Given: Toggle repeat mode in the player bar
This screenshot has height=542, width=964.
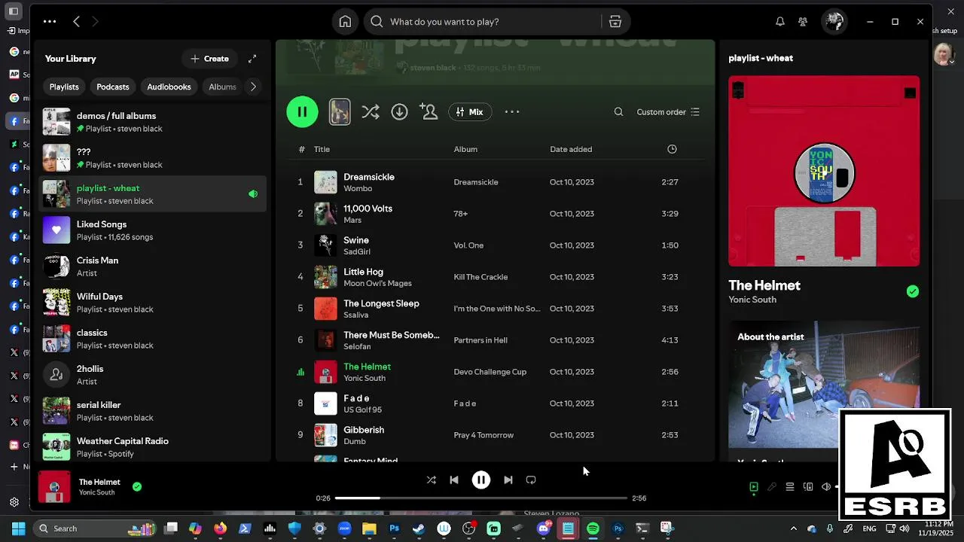Looking at the screenshot, I should tap(531, 480).
